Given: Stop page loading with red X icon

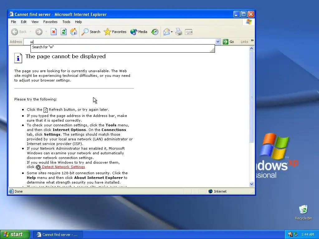Looking at the screenshot, I should tap(54, 32).
